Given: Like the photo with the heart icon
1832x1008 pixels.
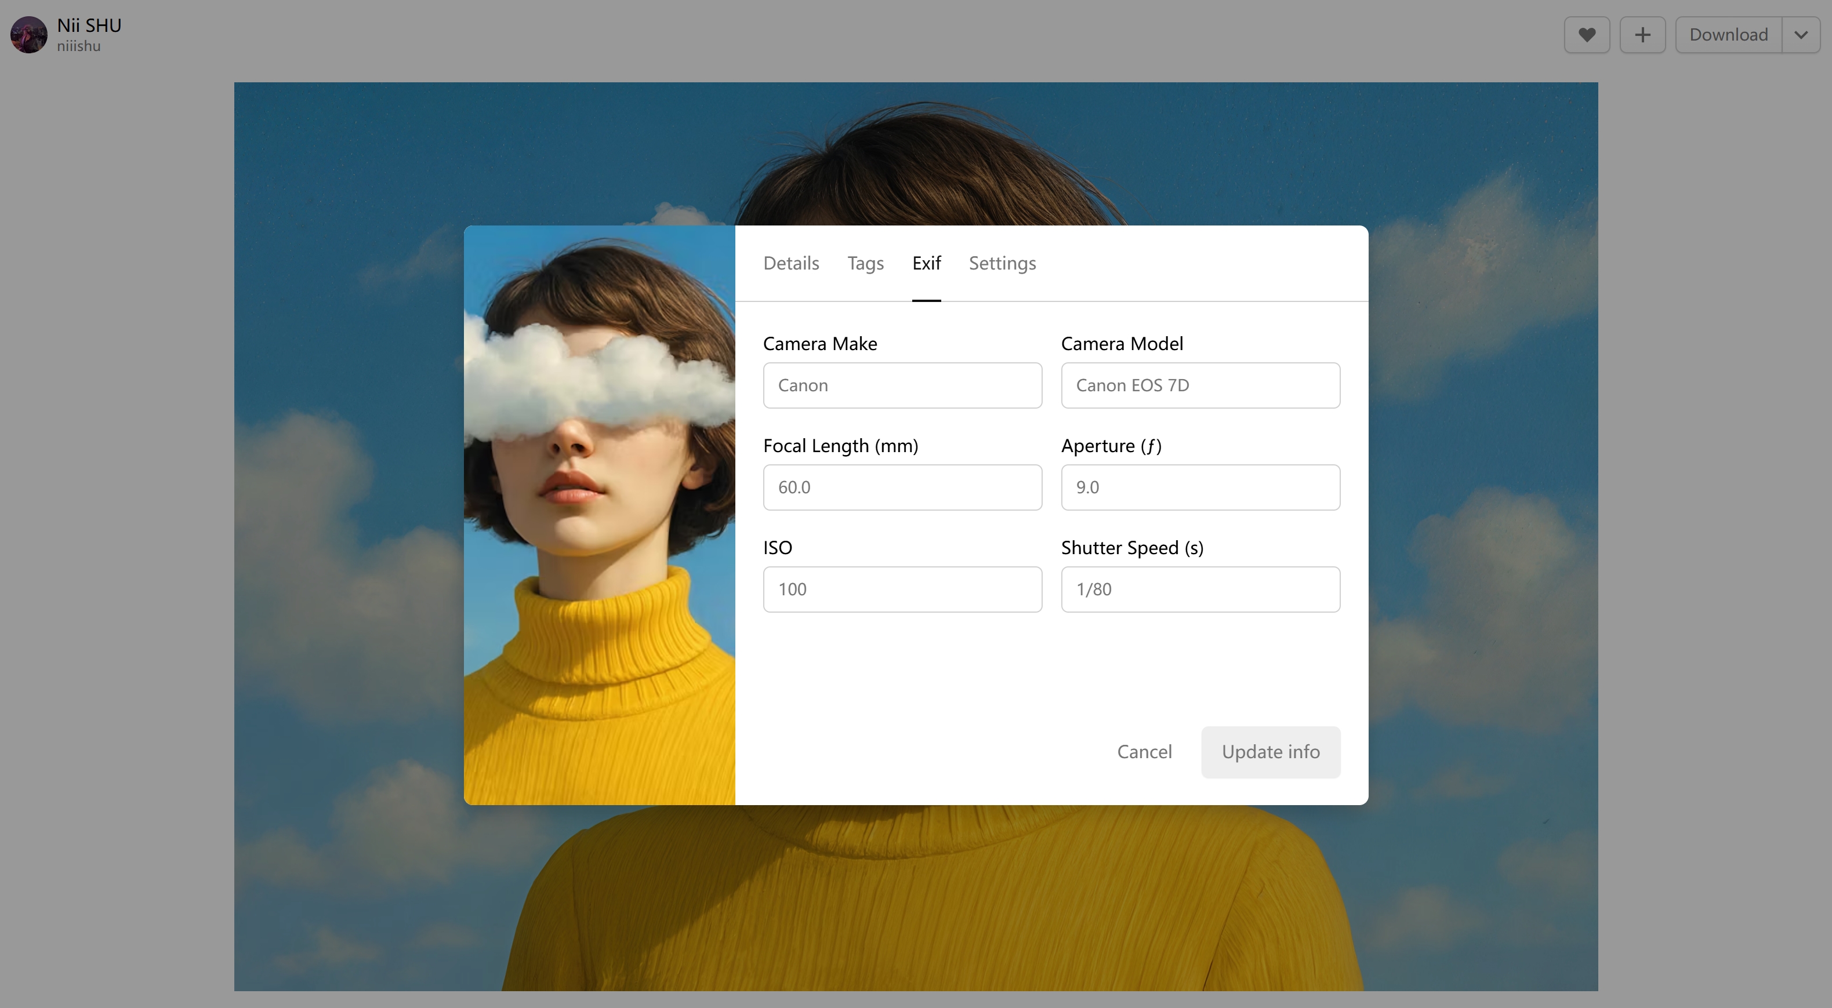Looking at the screenshot, I should click(x=1587, y=35).
